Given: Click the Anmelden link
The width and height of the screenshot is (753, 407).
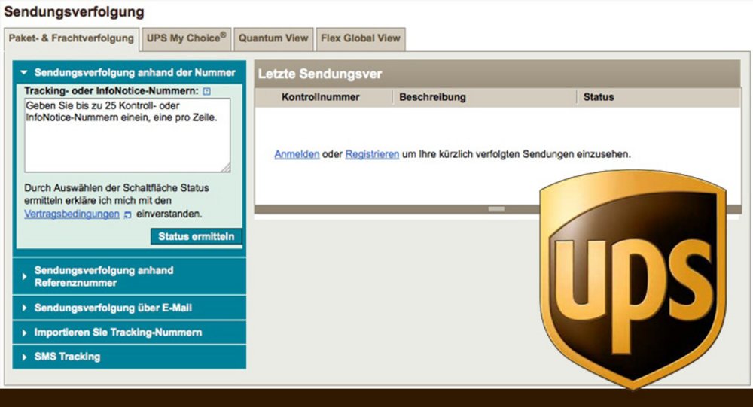Looking at the screenshot, I should coord(297,154).
